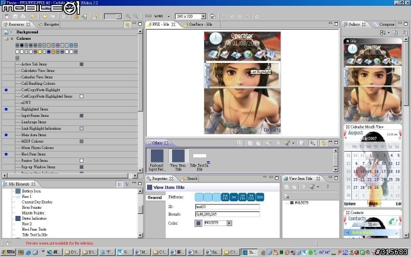This screenshot has width=411, height=257.
Task: Click the Undo arrow toolbar icon
Action: pyautogui.click(x=45, y=17)
